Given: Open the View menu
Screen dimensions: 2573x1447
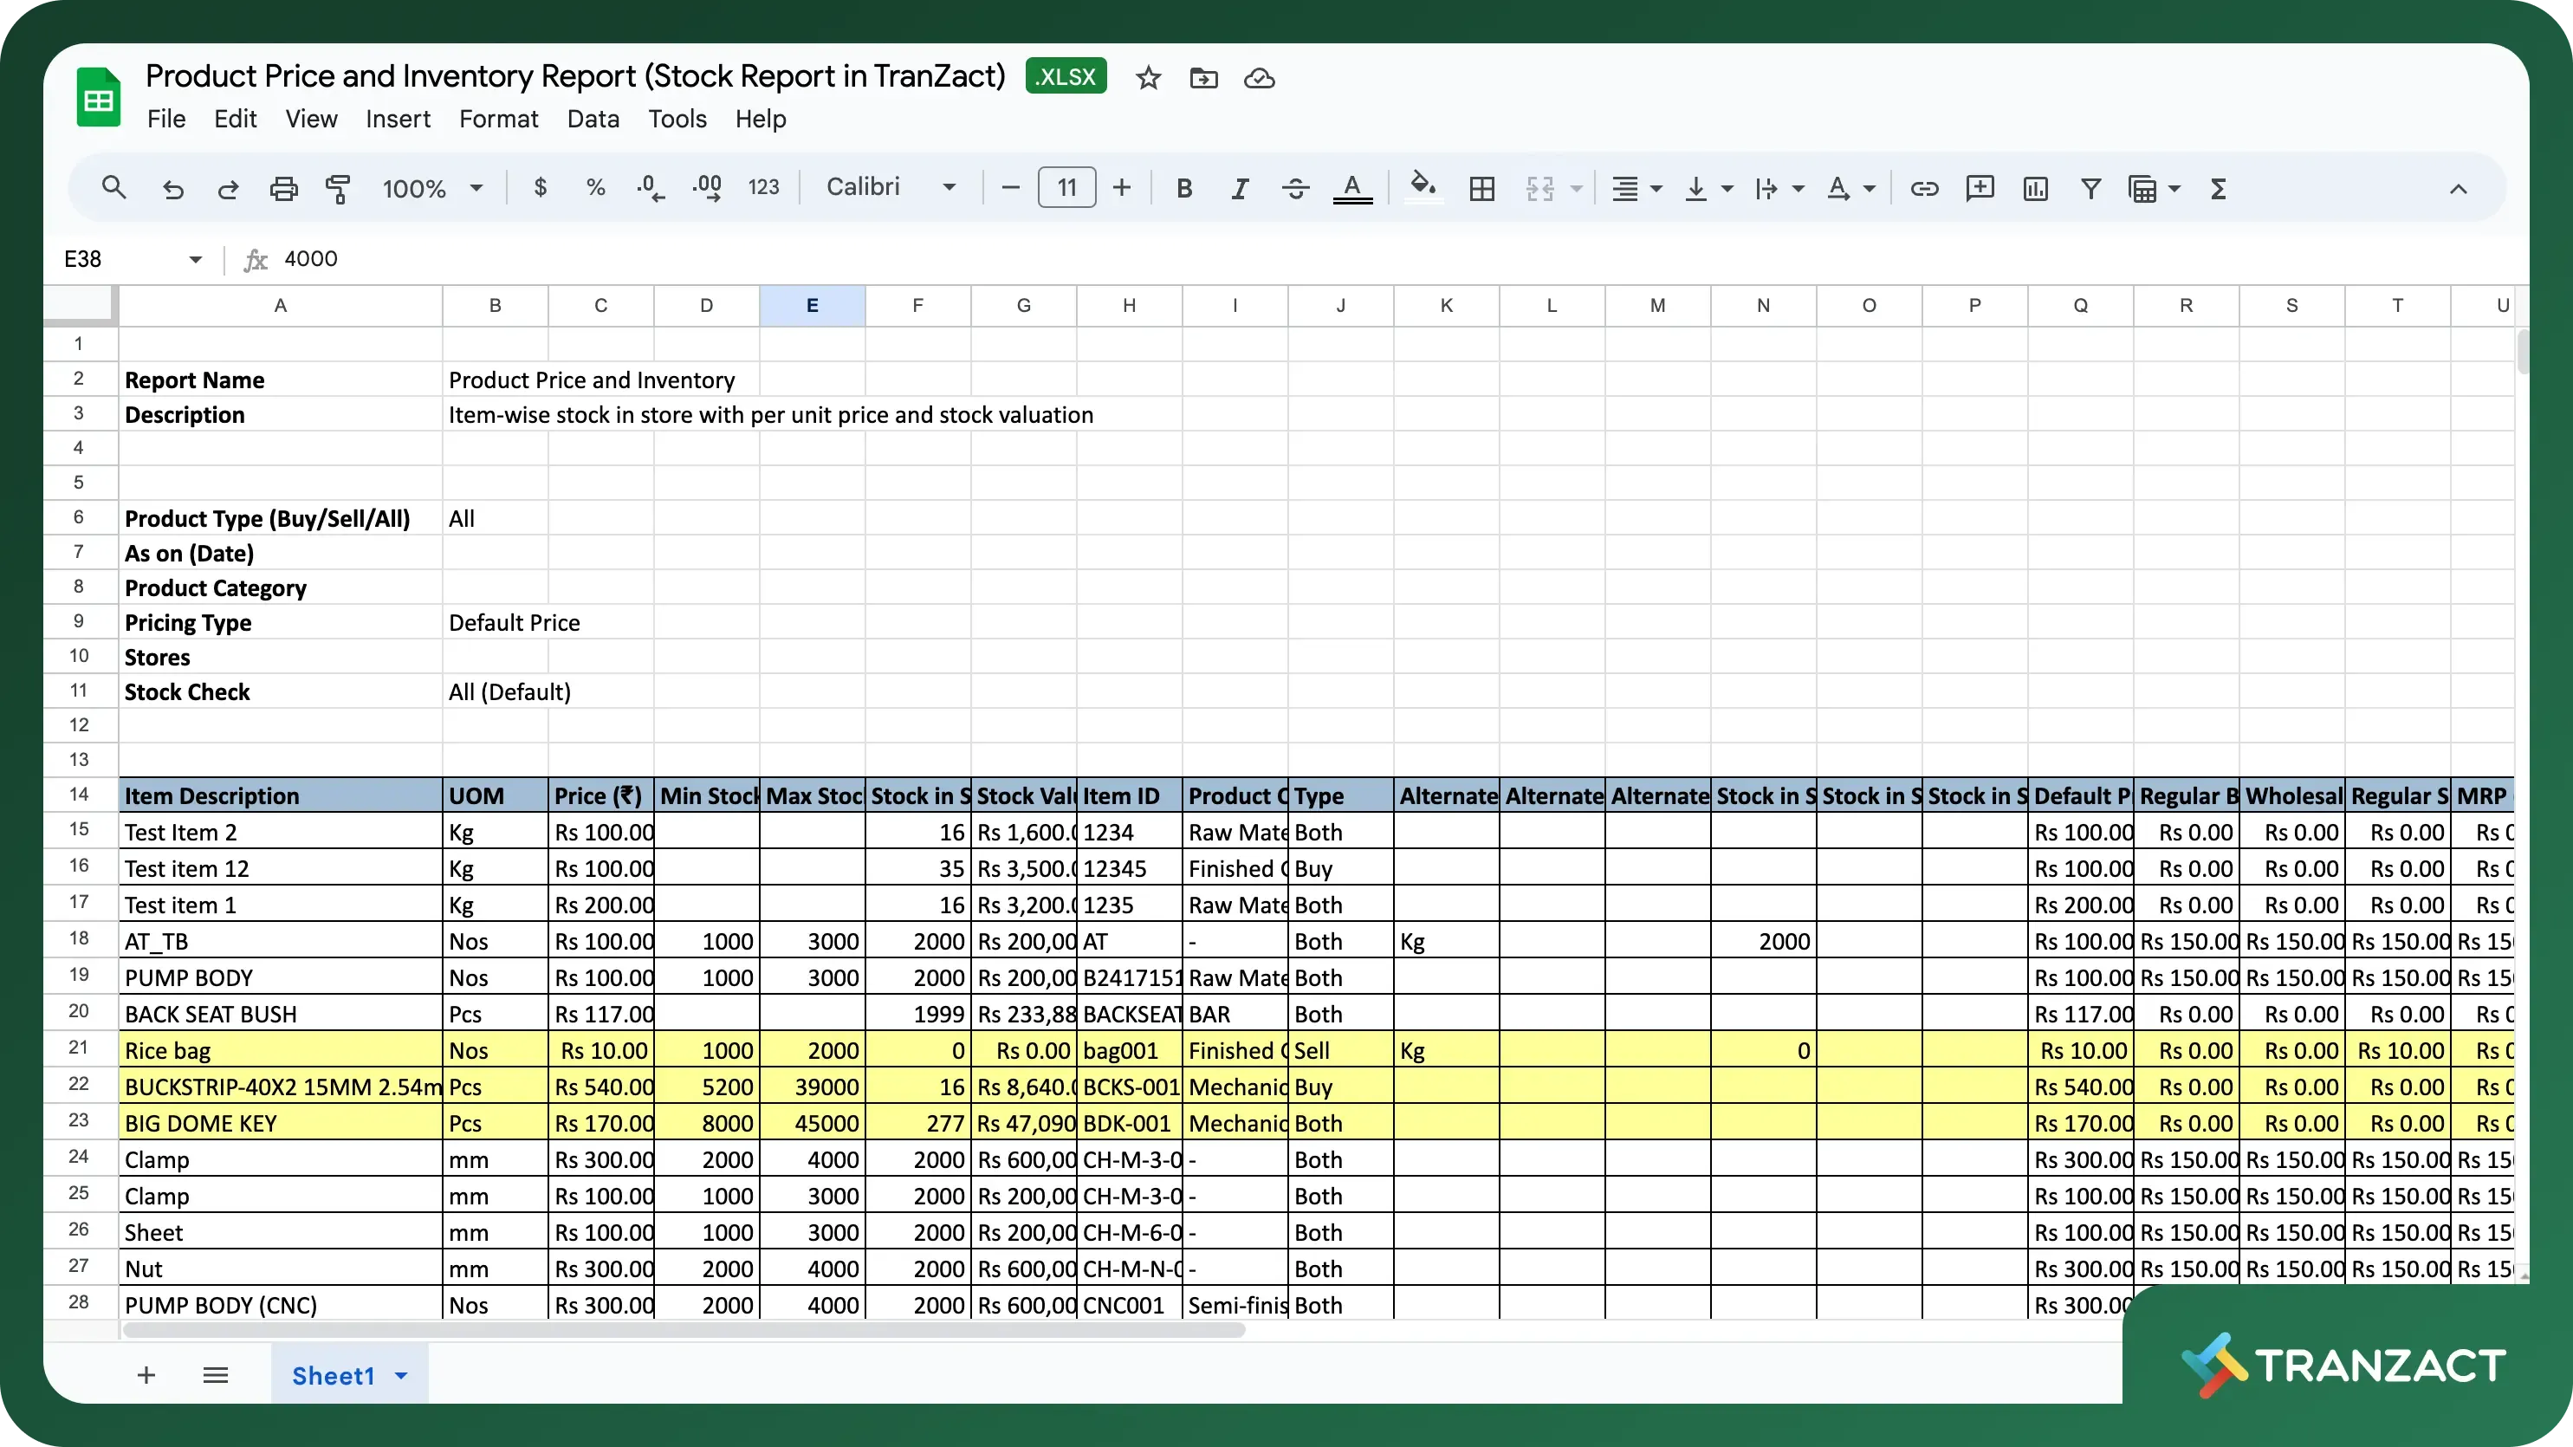Looking at the screenshot, I should 311,119.
